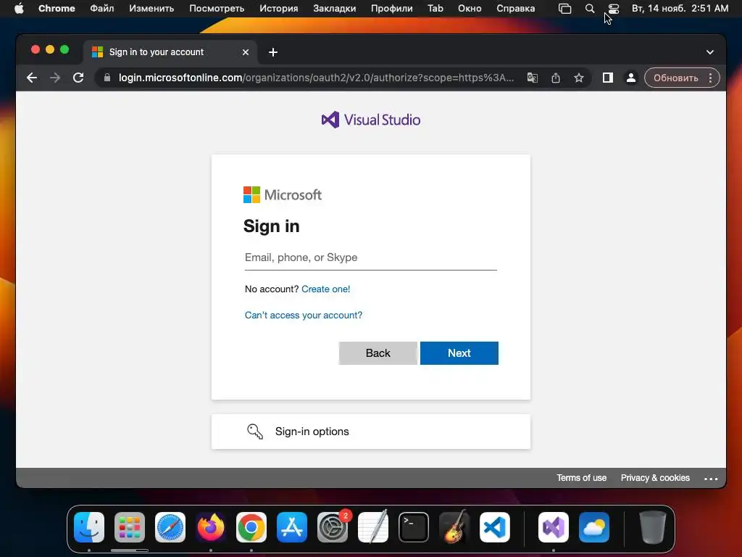
Task: Launch Firefox from the Dock
Action: [211, 527]
